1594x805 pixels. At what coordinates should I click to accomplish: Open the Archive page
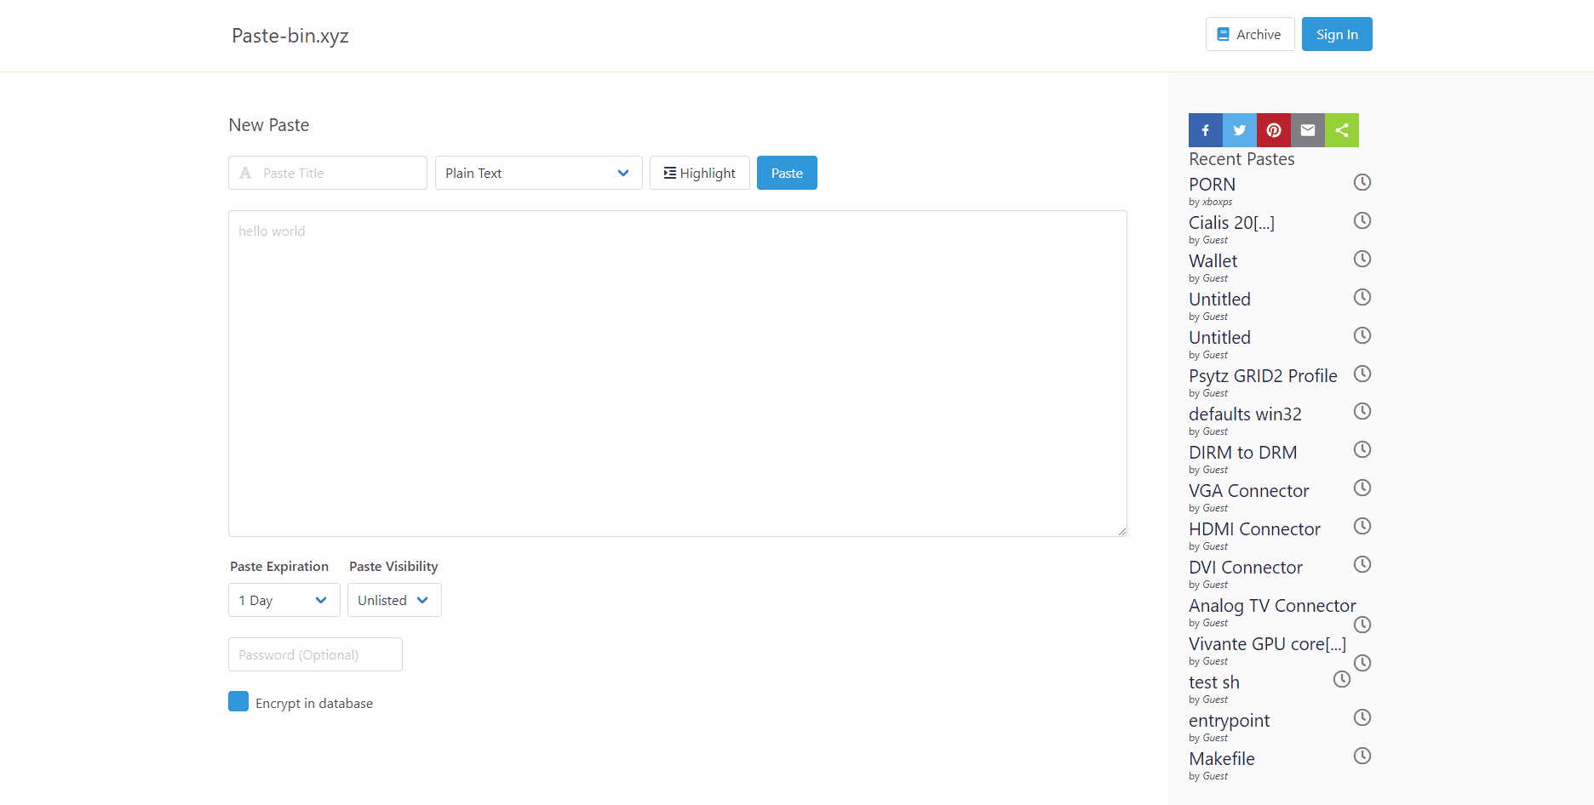(x=1249, y=34)
